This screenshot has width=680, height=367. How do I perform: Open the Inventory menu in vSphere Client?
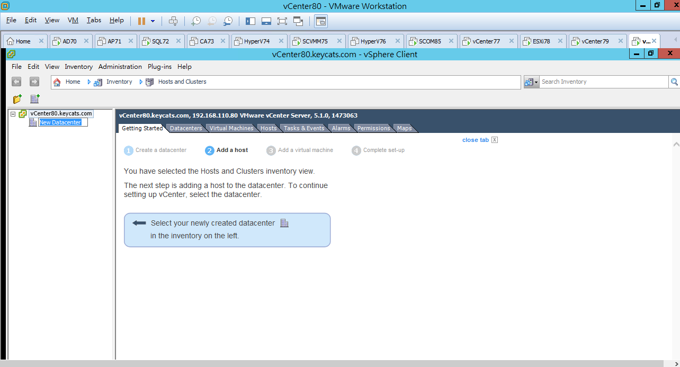[x=79, y=67]
